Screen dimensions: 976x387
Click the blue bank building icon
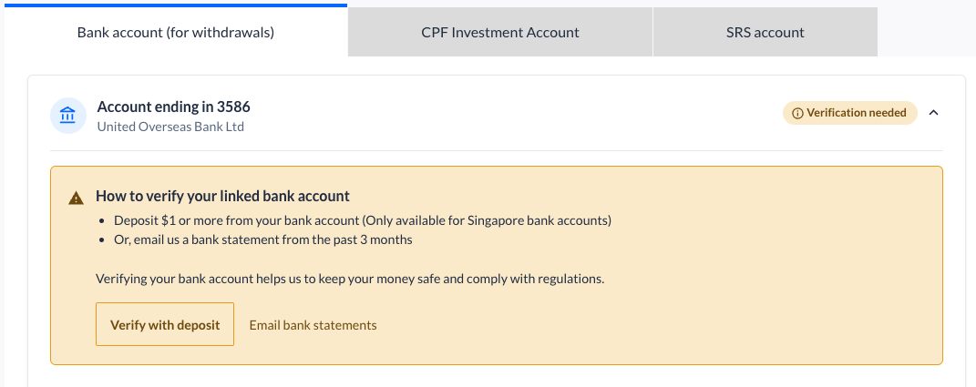pyautogui.click(x=67, y=115)
